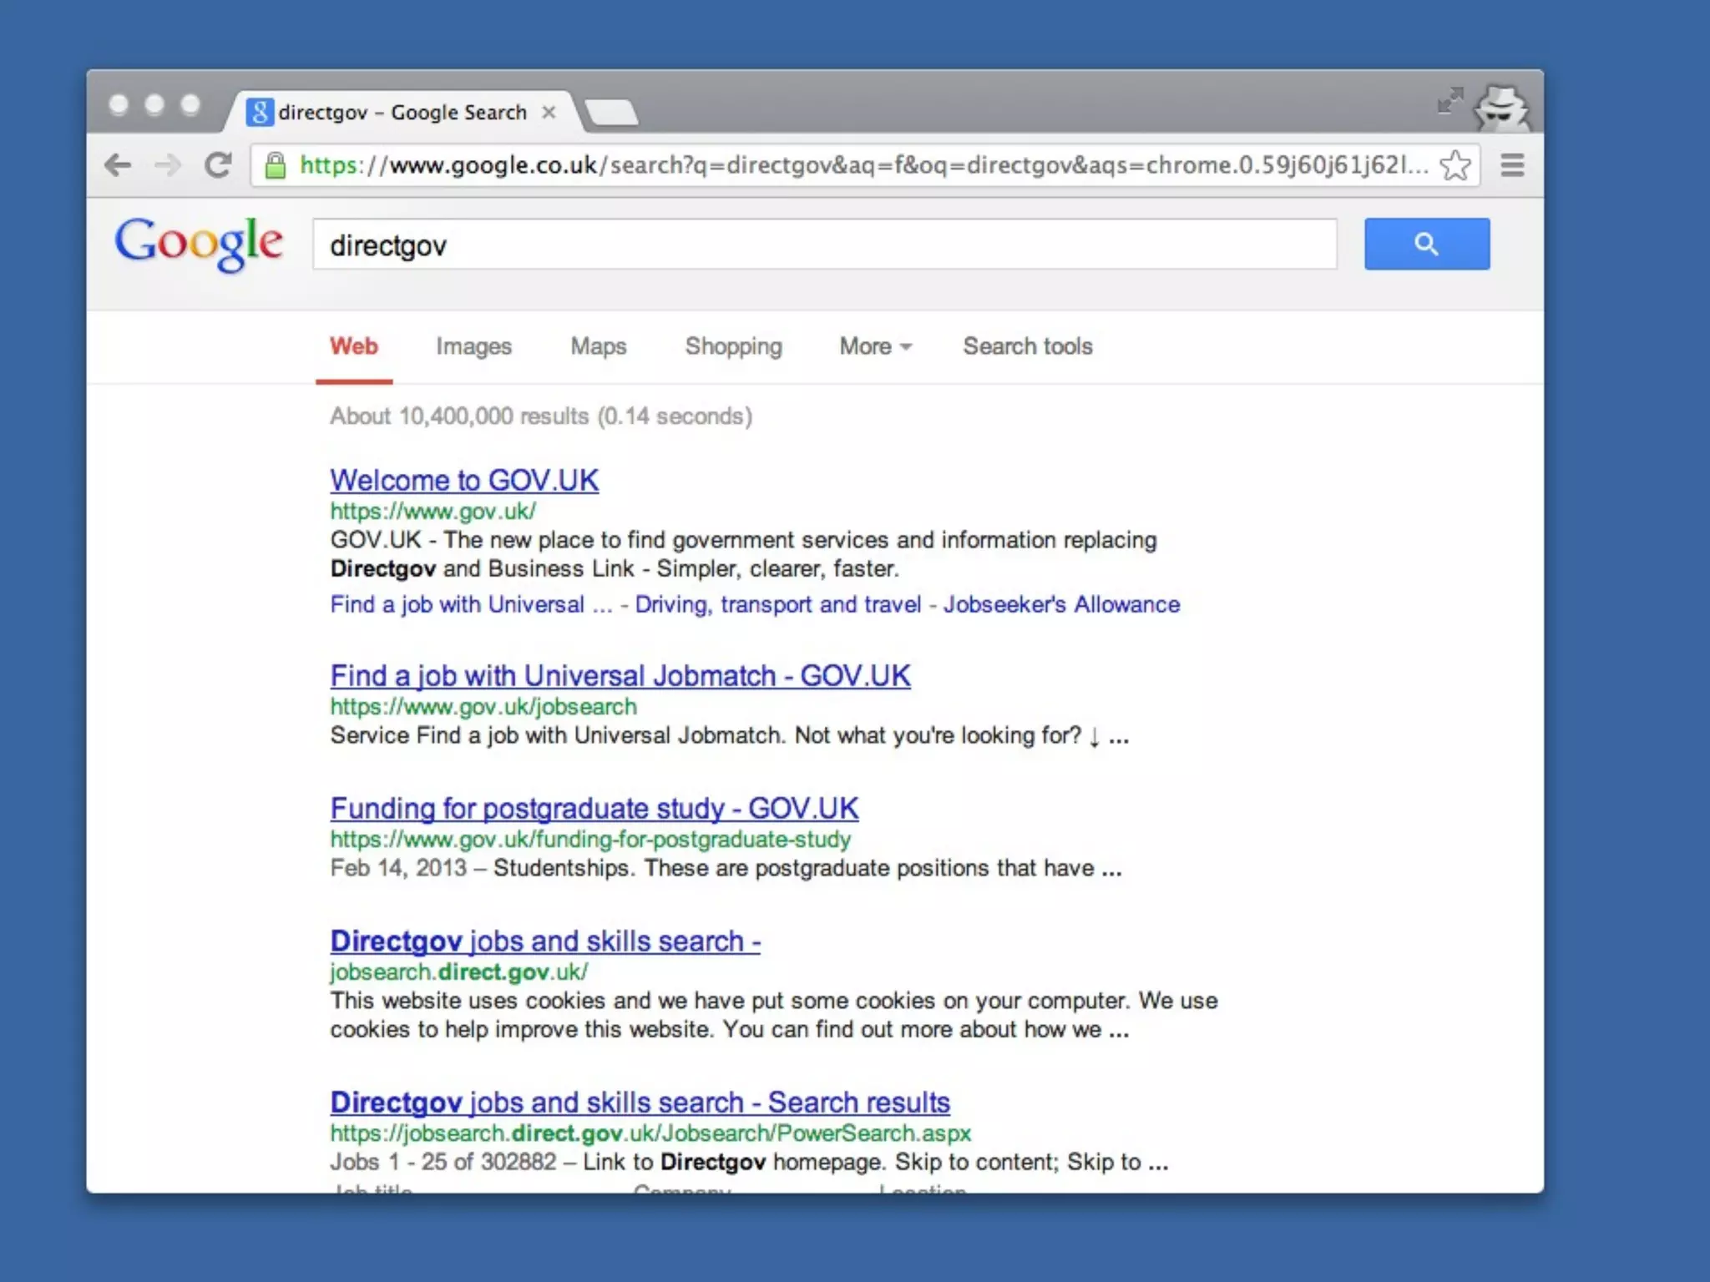The width and height of the screenshot is (1710, 1282).
Task: Click the directgov search input field
Action: pos(825,245)
